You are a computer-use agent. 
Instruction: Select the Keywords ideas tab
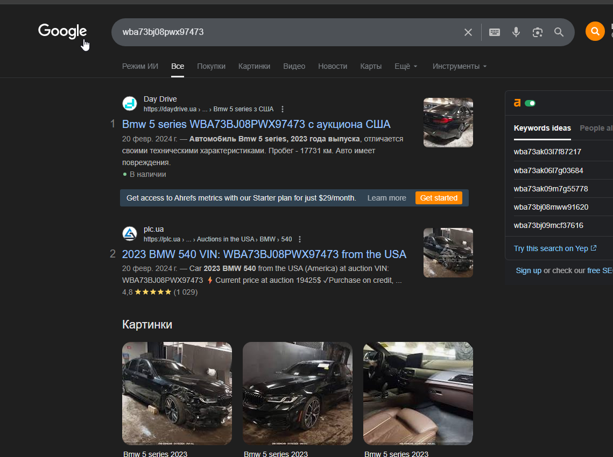click(x=542, y=128)
